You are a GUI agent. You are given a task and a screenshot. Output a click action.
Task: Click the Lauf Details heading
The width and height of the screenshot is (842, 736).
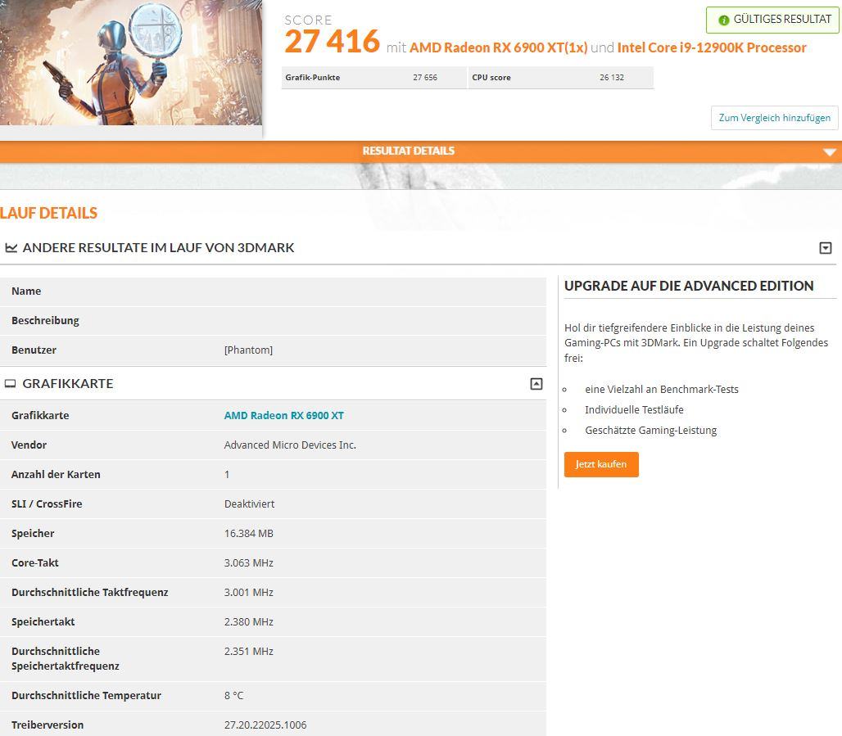click(x=49, y=213)
